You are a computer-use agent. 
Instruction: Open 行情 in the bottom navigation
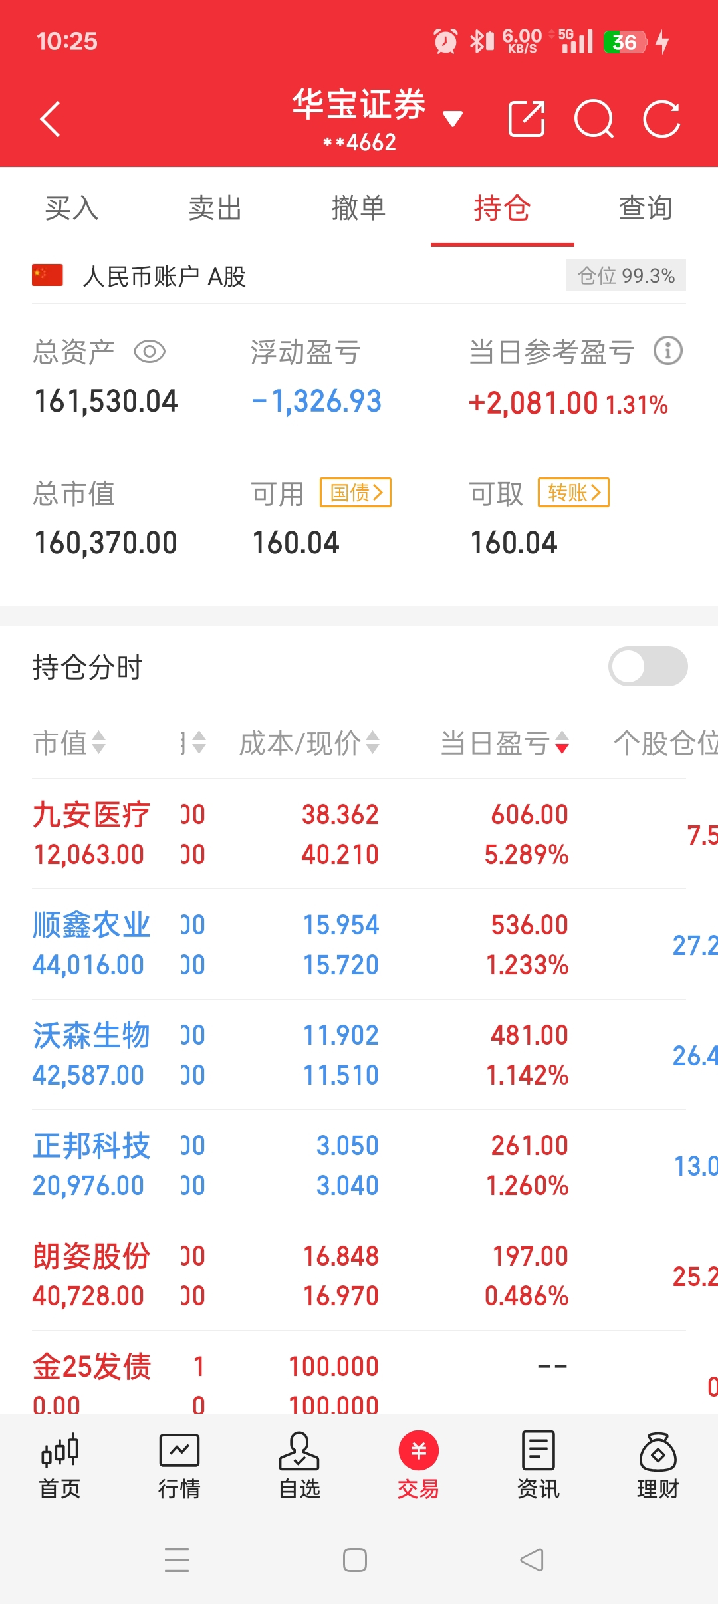tap(179, 1466)
